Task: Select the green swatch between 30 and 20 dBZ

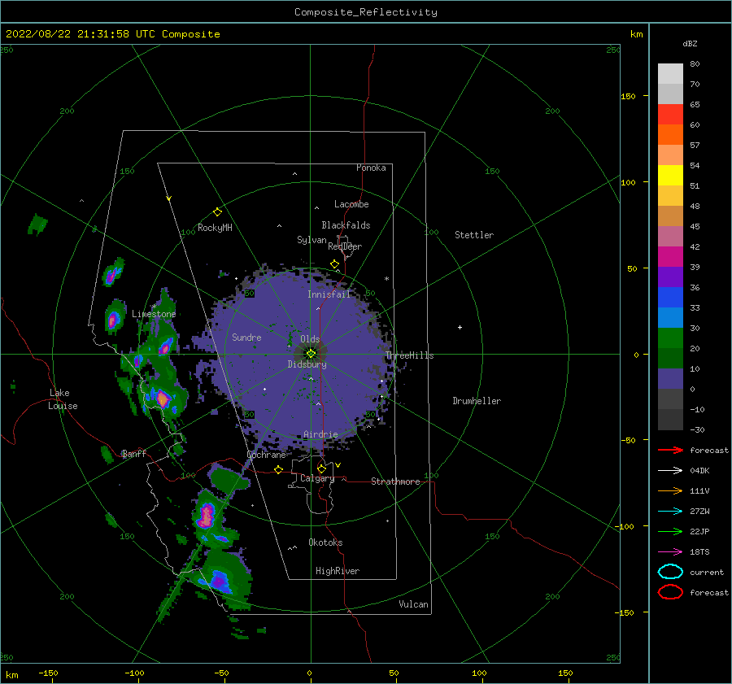Action: tap(670, 338)
